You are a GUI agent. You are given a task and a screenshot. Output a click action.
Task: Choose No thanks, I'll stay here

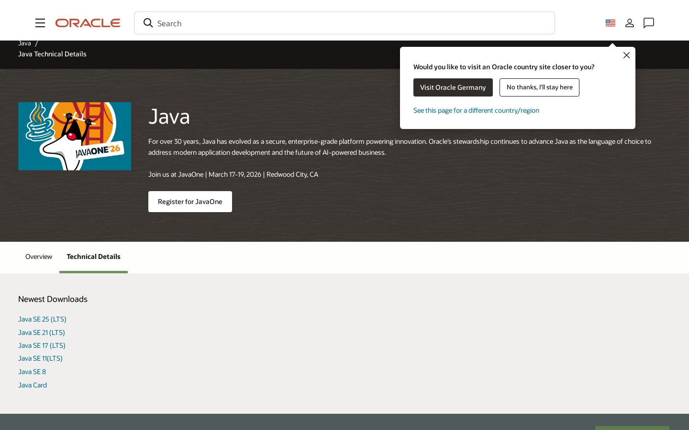[x=539, y=87]
